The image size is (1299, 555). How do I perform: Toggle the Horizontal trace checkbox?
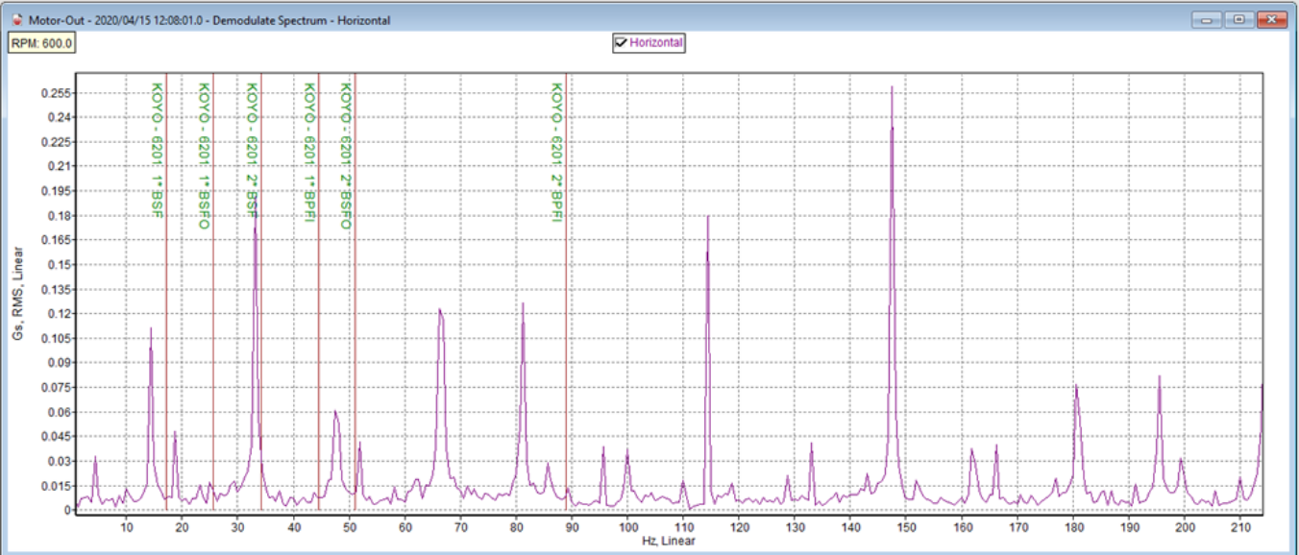click(621, 42)
